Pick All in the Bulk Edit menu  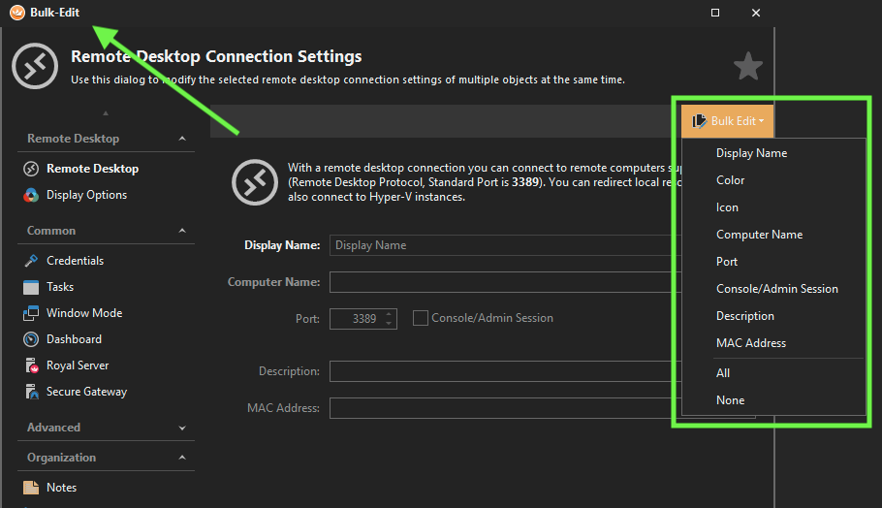click(x=723, y=373)
